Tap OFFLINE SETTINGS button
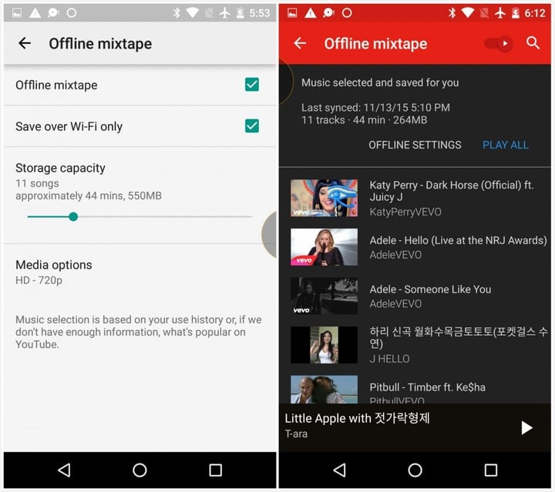 tap(415, 145)
